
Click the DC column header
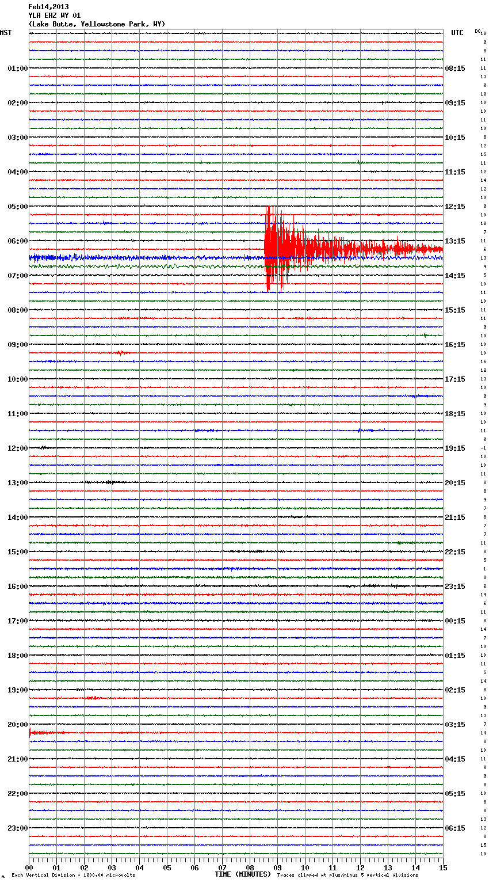tap(477, 31)
